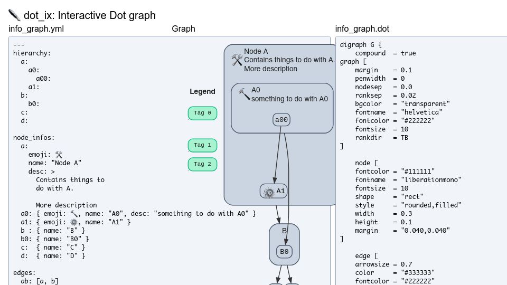
Task: Click the 'desc: >' YAML line
Action: click(x=41, y=171)
